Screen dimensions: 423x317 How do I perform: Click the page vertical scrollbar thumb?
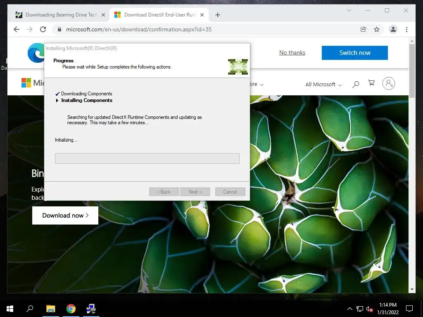pos(412,71)
